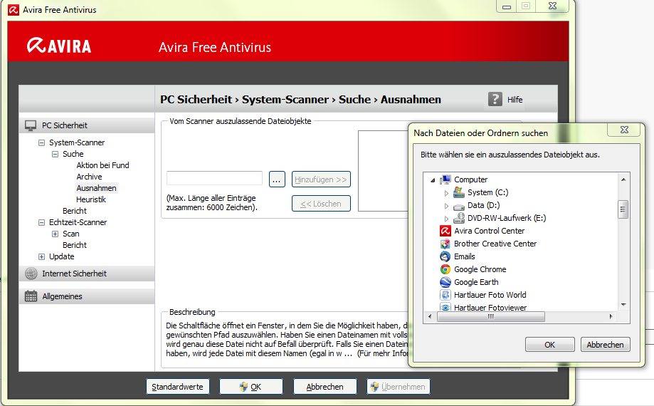The width and height of the screenshot is (654, 406).
Task: Select Aktion bei Fund in the tree
Action: [102, 165]
